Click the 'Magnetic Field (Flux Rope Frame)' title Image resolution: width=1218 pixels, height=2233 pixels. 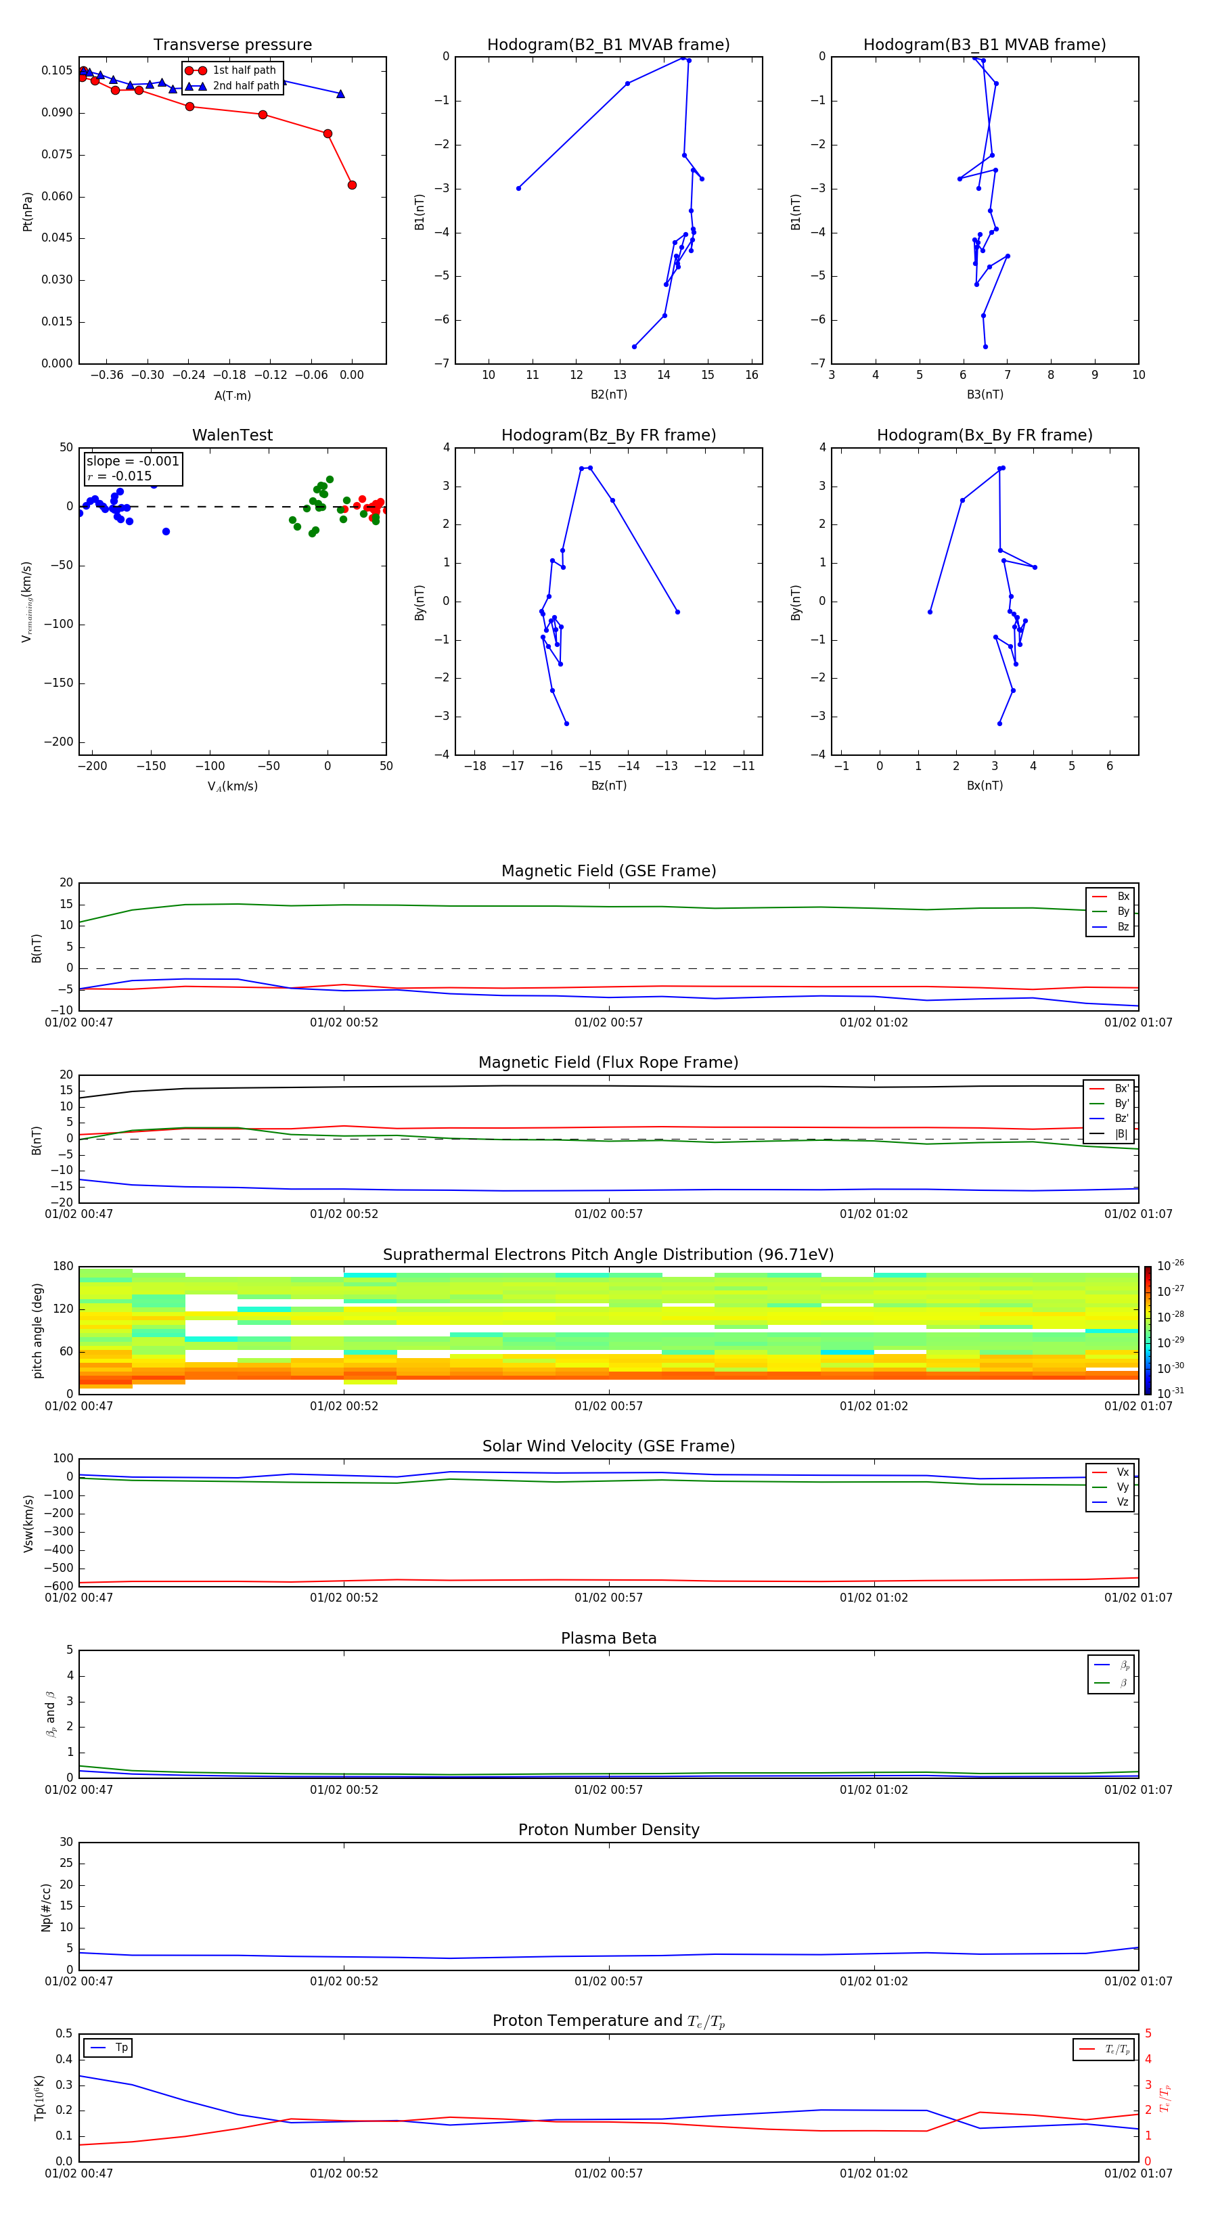coord(608,1063)
